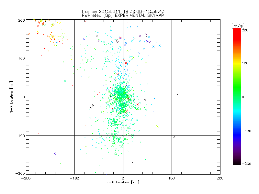Click the y-axis tick label '-200'
259x194 pixels.
[20, 173]
